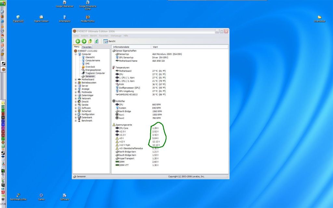Image resolution: width=333 pixels, height=208 pixels.
Task: Collapse the Computer tree node
Action: click(x=76, y=54)
